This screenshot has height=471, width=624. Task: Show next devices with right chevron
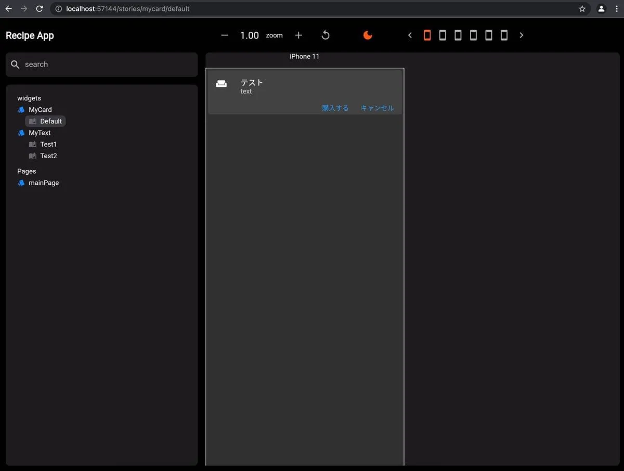[x=522, y=35]
